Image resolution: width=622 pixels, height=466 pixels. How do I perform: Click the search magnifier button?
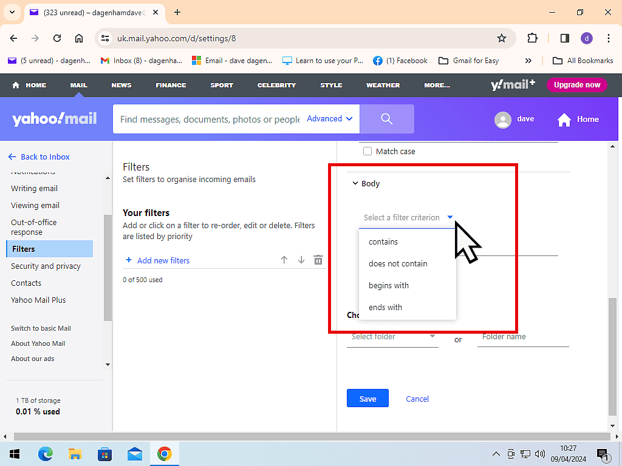[x=386, y=119]
